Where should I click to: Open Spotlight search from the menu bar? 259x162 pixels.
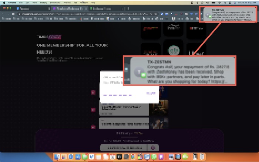click(225, 3)
